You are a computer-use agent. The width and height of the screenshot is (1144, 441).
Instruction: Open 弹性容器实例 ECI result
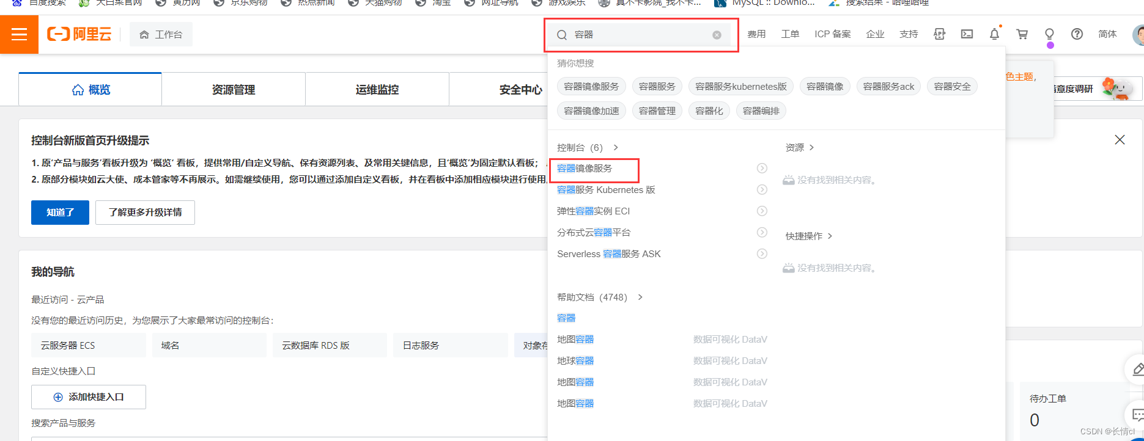[x=593, y=211]
